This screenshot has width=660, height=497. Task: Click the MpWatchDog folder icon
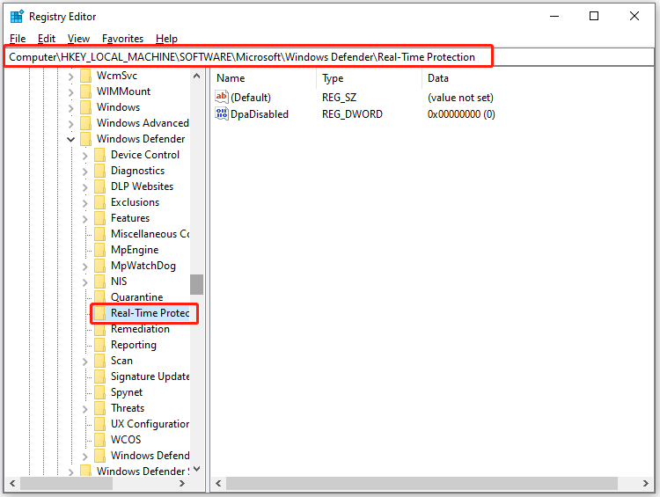[99, 266]
